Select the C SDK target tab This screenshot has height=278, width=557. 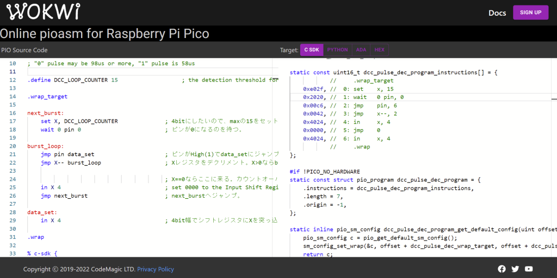coord(312,50)
